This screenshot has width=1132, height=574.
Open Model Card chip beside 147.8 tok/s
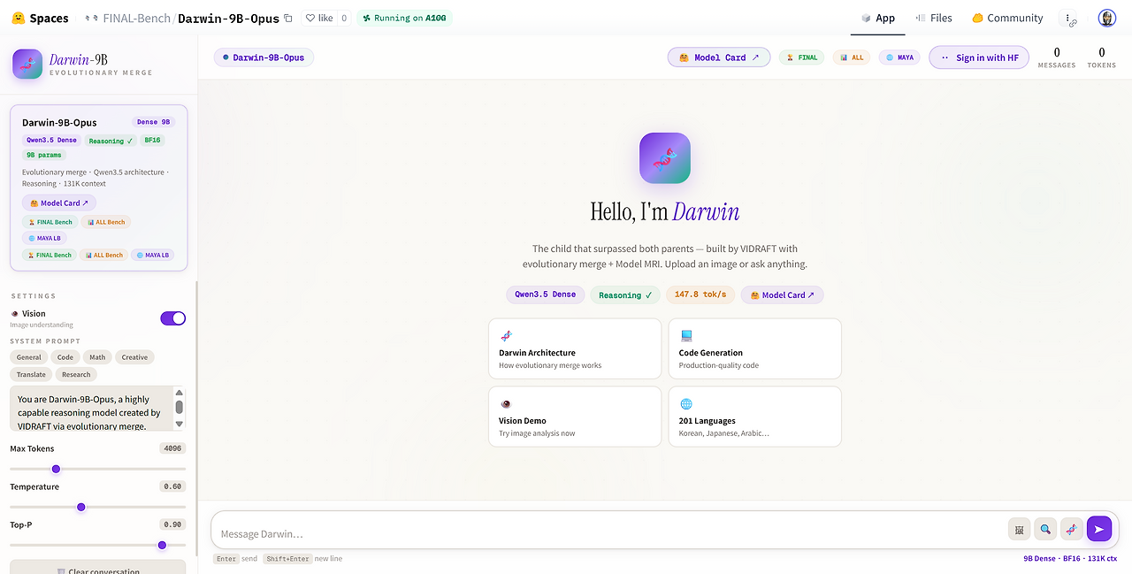pyautogui.click(x=782, y=295)
